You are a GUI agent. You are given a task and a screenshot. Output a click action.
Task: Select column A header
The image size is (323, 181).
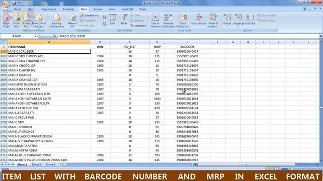(x=49, y=42)
